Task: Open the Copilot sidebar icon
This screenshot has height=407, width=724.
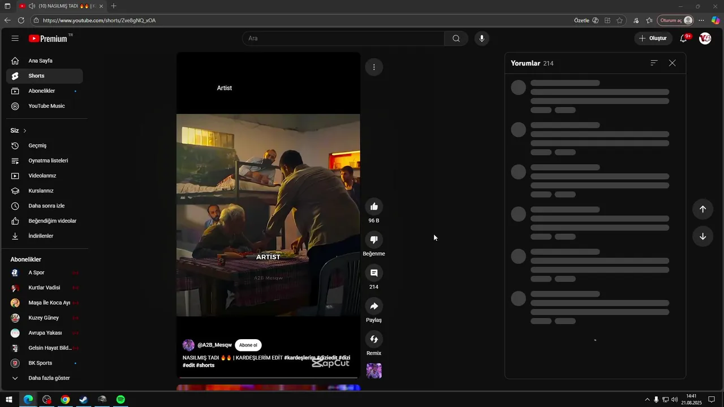Action: (x=716, y=20)
